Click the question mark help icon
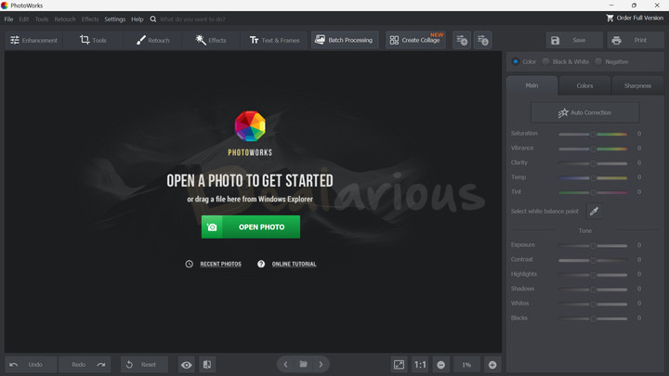 (261, 264)
